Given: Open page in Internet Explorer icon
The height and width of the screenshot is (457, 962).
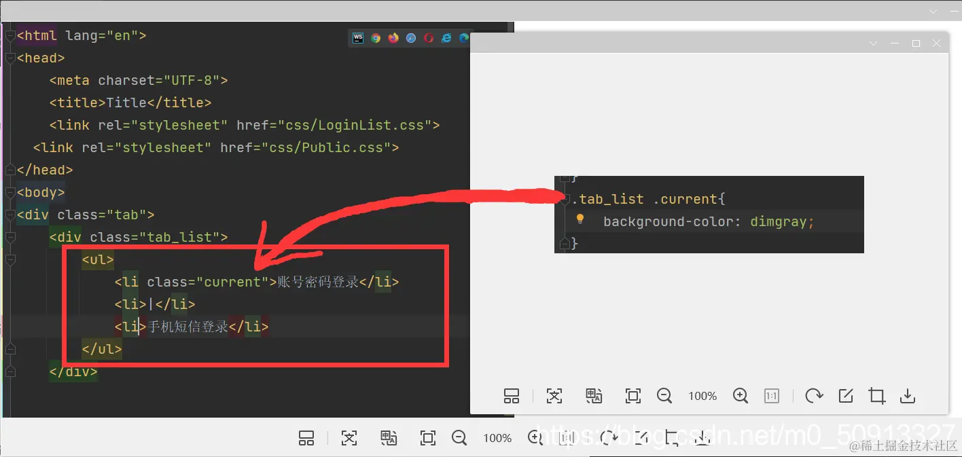Looking at the screenshot, I should point(446,38).
